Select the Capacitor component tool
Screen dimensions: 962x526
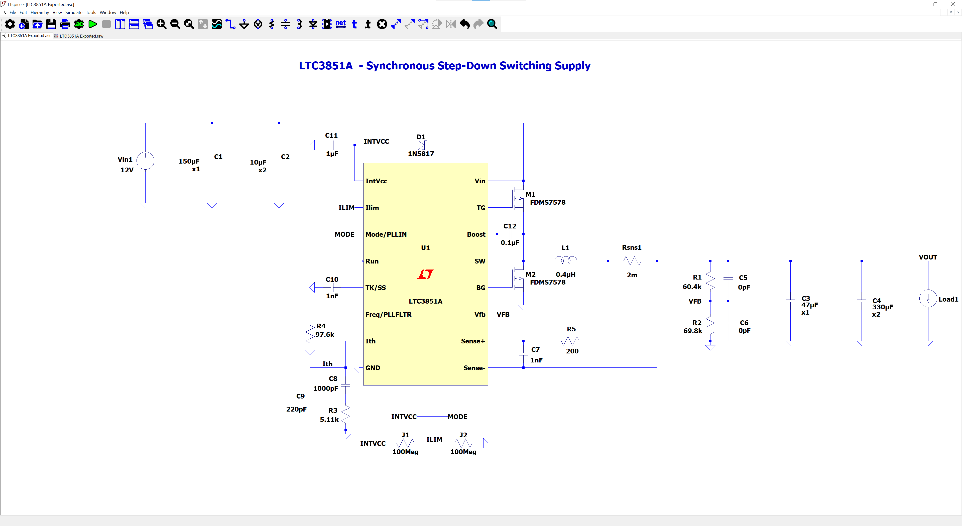(x=286, y=25)
